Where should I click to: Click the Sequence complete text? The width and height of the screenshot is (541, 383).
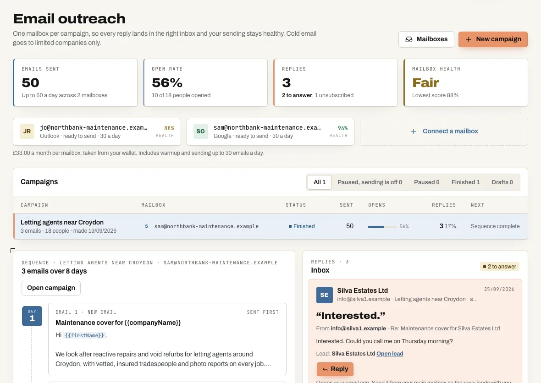[495, 226]
